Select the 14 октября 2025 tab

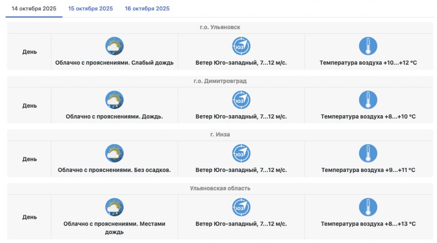[34, 9]
